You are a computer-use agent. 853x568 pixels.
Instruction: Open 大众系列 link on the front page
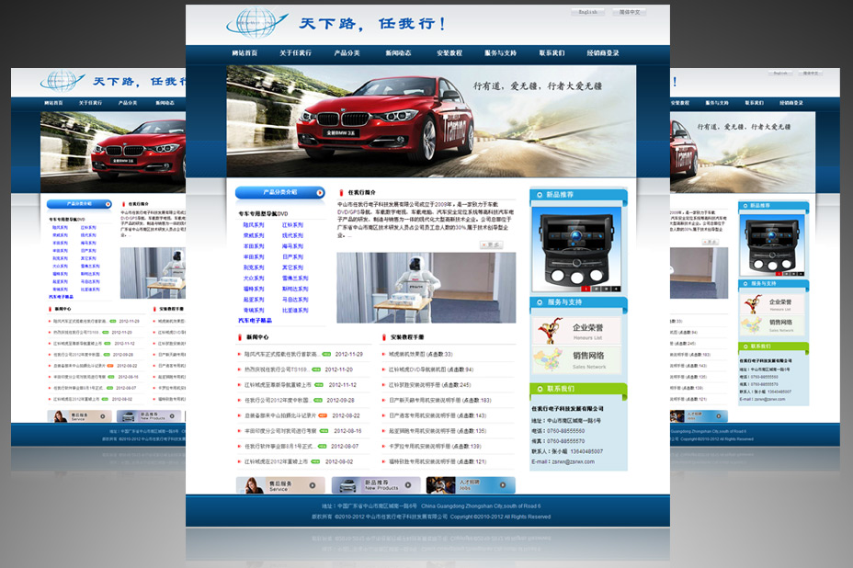tap(254, 278)
